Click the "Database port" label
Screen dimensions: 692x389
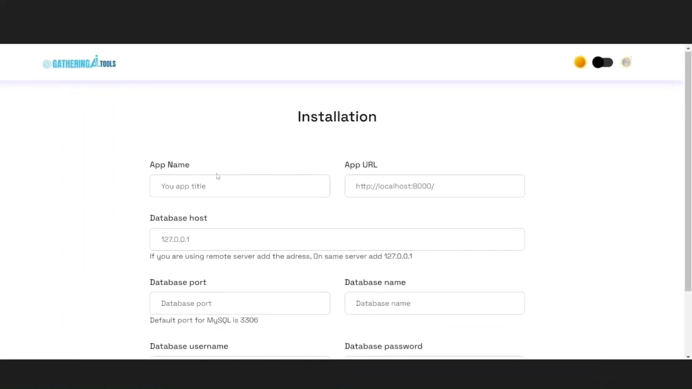click(x=178, y=282)
